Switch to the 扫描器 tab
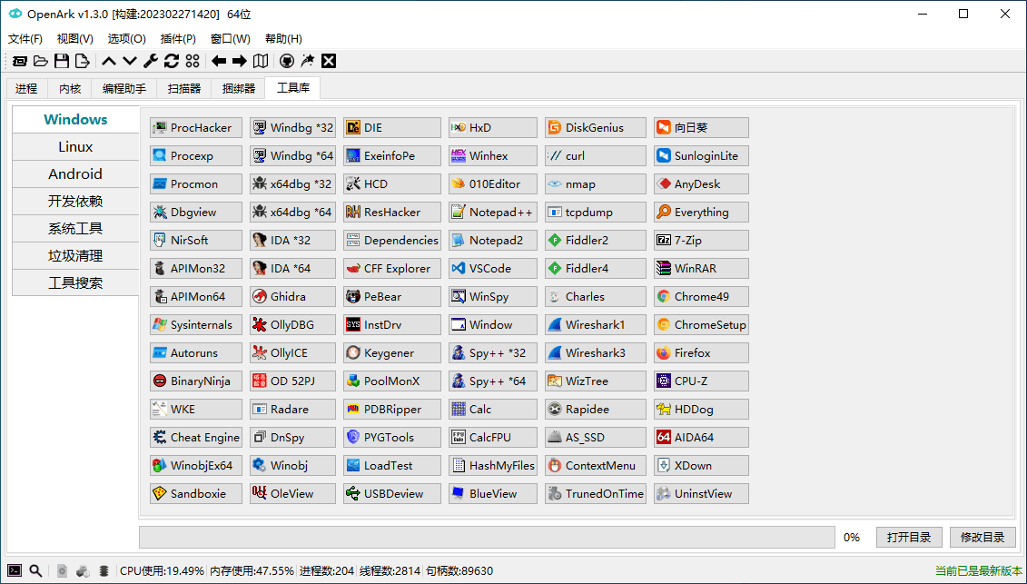This screenshot has width=1027, height=584. 183,88
